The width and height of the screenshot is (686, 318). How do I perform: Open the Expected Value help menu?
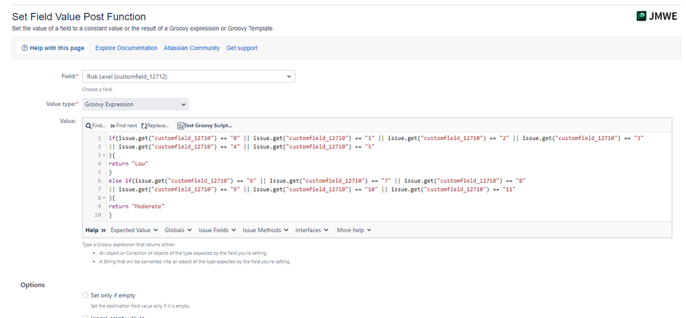135,230
